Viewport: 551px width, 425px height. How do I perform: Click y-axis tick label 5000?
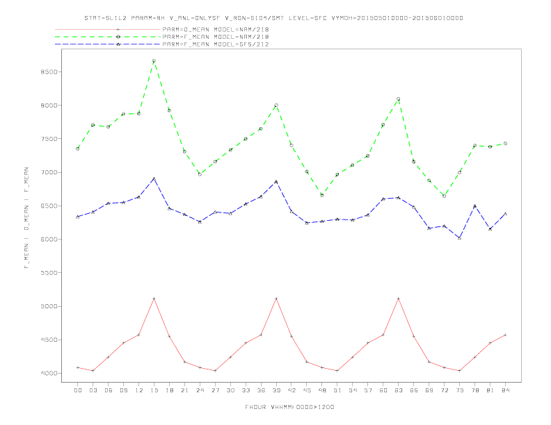[49, 306]
